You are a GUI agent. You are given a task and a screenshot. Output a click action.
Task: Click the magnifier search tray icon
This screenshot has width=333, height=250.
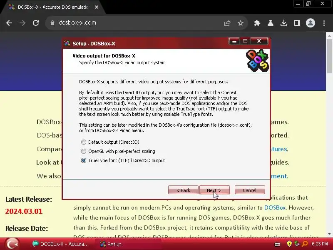305,244
